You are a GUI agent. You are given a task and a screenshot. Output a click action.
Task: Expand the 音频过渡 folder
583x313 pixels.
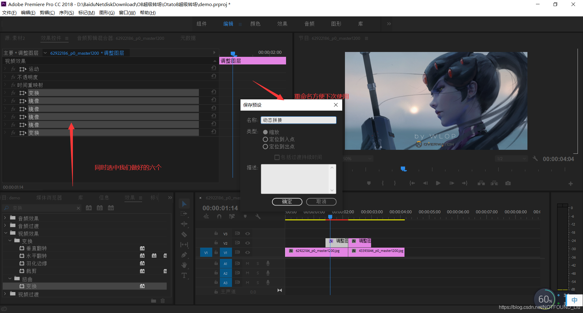[x=5, y=225]
